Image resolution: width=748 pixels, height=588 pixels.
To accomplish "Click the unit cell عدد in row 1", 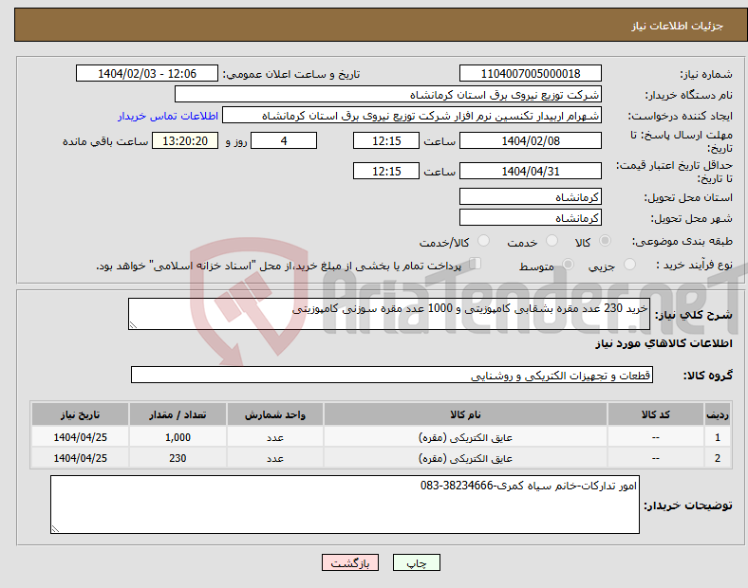I will click(x=274, y=437).
